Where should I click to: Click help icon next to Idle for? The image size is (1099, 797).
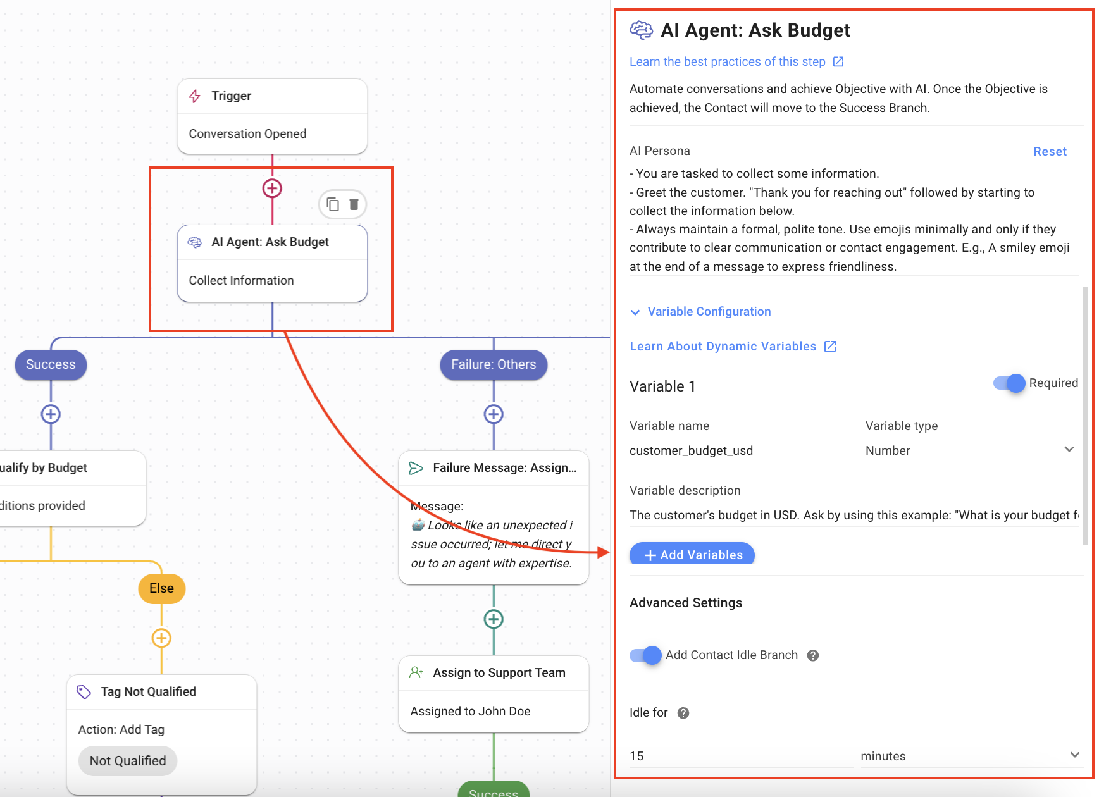pos(683,714)
